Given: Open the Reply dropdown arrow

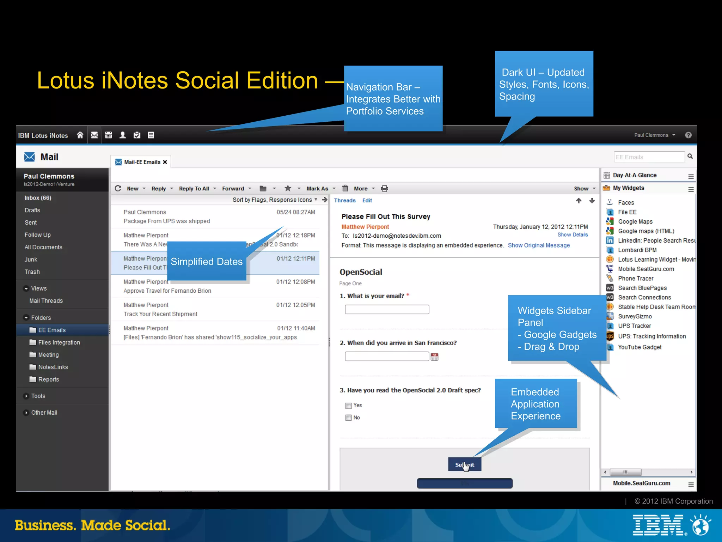Looking at the screenshot, I should (x=171, y=189).
